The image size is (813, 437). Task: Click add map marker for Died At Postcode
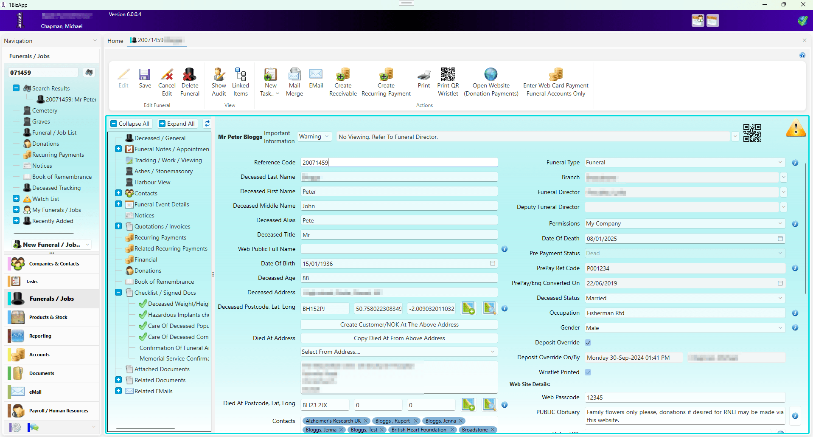coord(468,405)
